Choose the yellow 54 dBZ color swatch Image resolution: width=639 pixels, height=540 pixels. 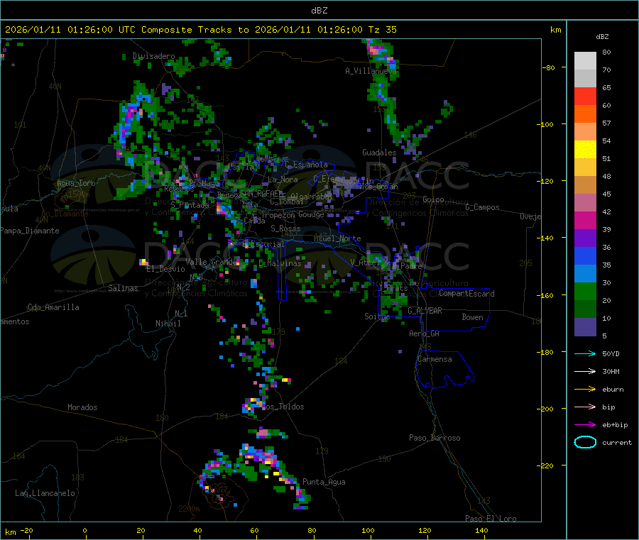(585, 150)
